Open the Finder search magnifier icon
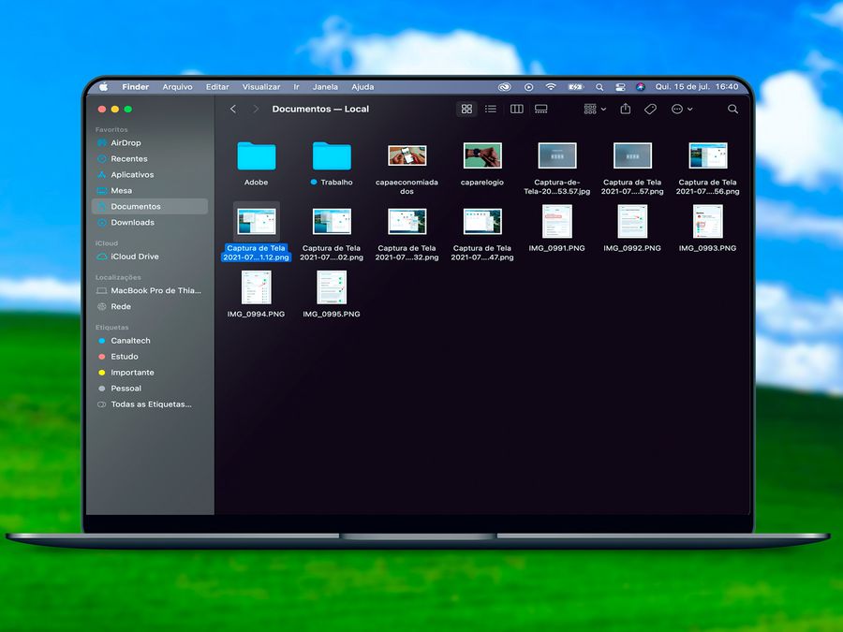The width and height of the screenshot is (843, 632). click(x=732, y=110)
